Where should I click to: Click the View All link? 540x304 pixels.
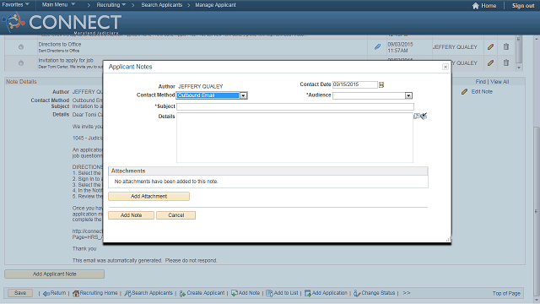[499, 82]
